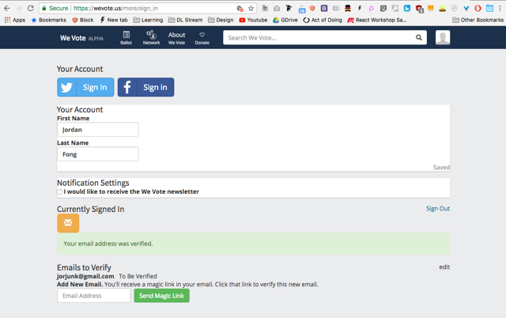Image resolution: width=506 pixels, height=318 pixels.
Task: Open the profile avatar menu
Action: 443,37
